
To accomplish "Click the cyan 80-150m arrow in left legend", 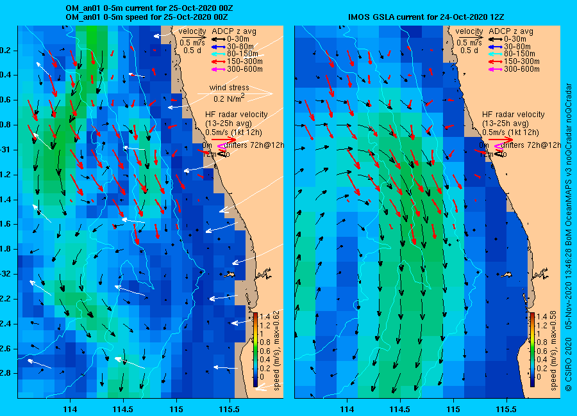I will coord(219,54).
